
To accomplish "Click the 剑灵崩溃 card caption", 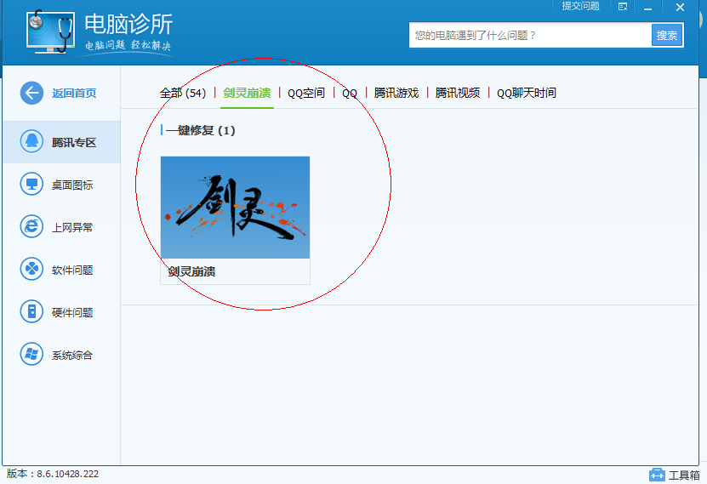I will [x=191, y=271].
